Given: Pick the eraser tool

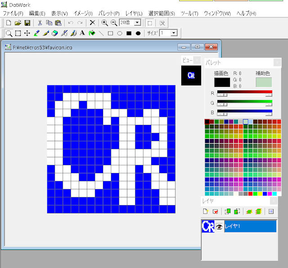Looking at the screenshot, I should tap(55, 33).
